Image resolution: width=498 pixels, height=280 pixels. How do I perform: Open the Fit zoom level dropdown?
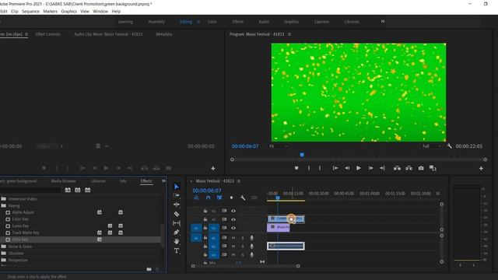click(x=279, y=146)
